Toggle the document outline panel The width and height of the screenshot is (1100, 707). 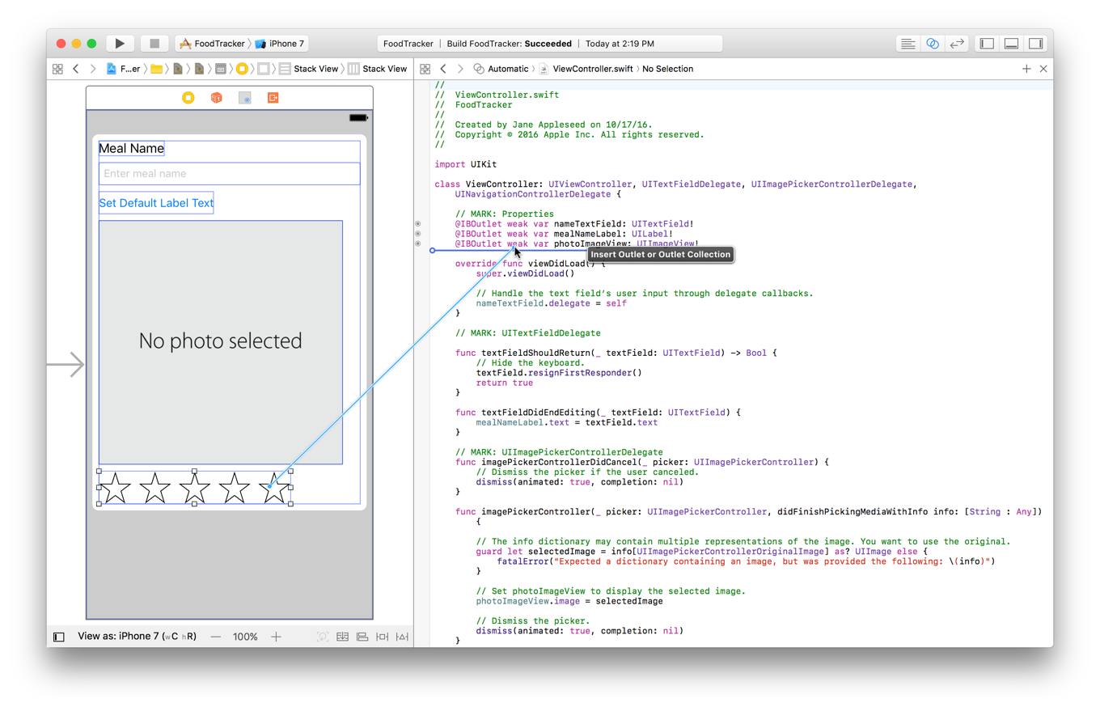point(58,637)
